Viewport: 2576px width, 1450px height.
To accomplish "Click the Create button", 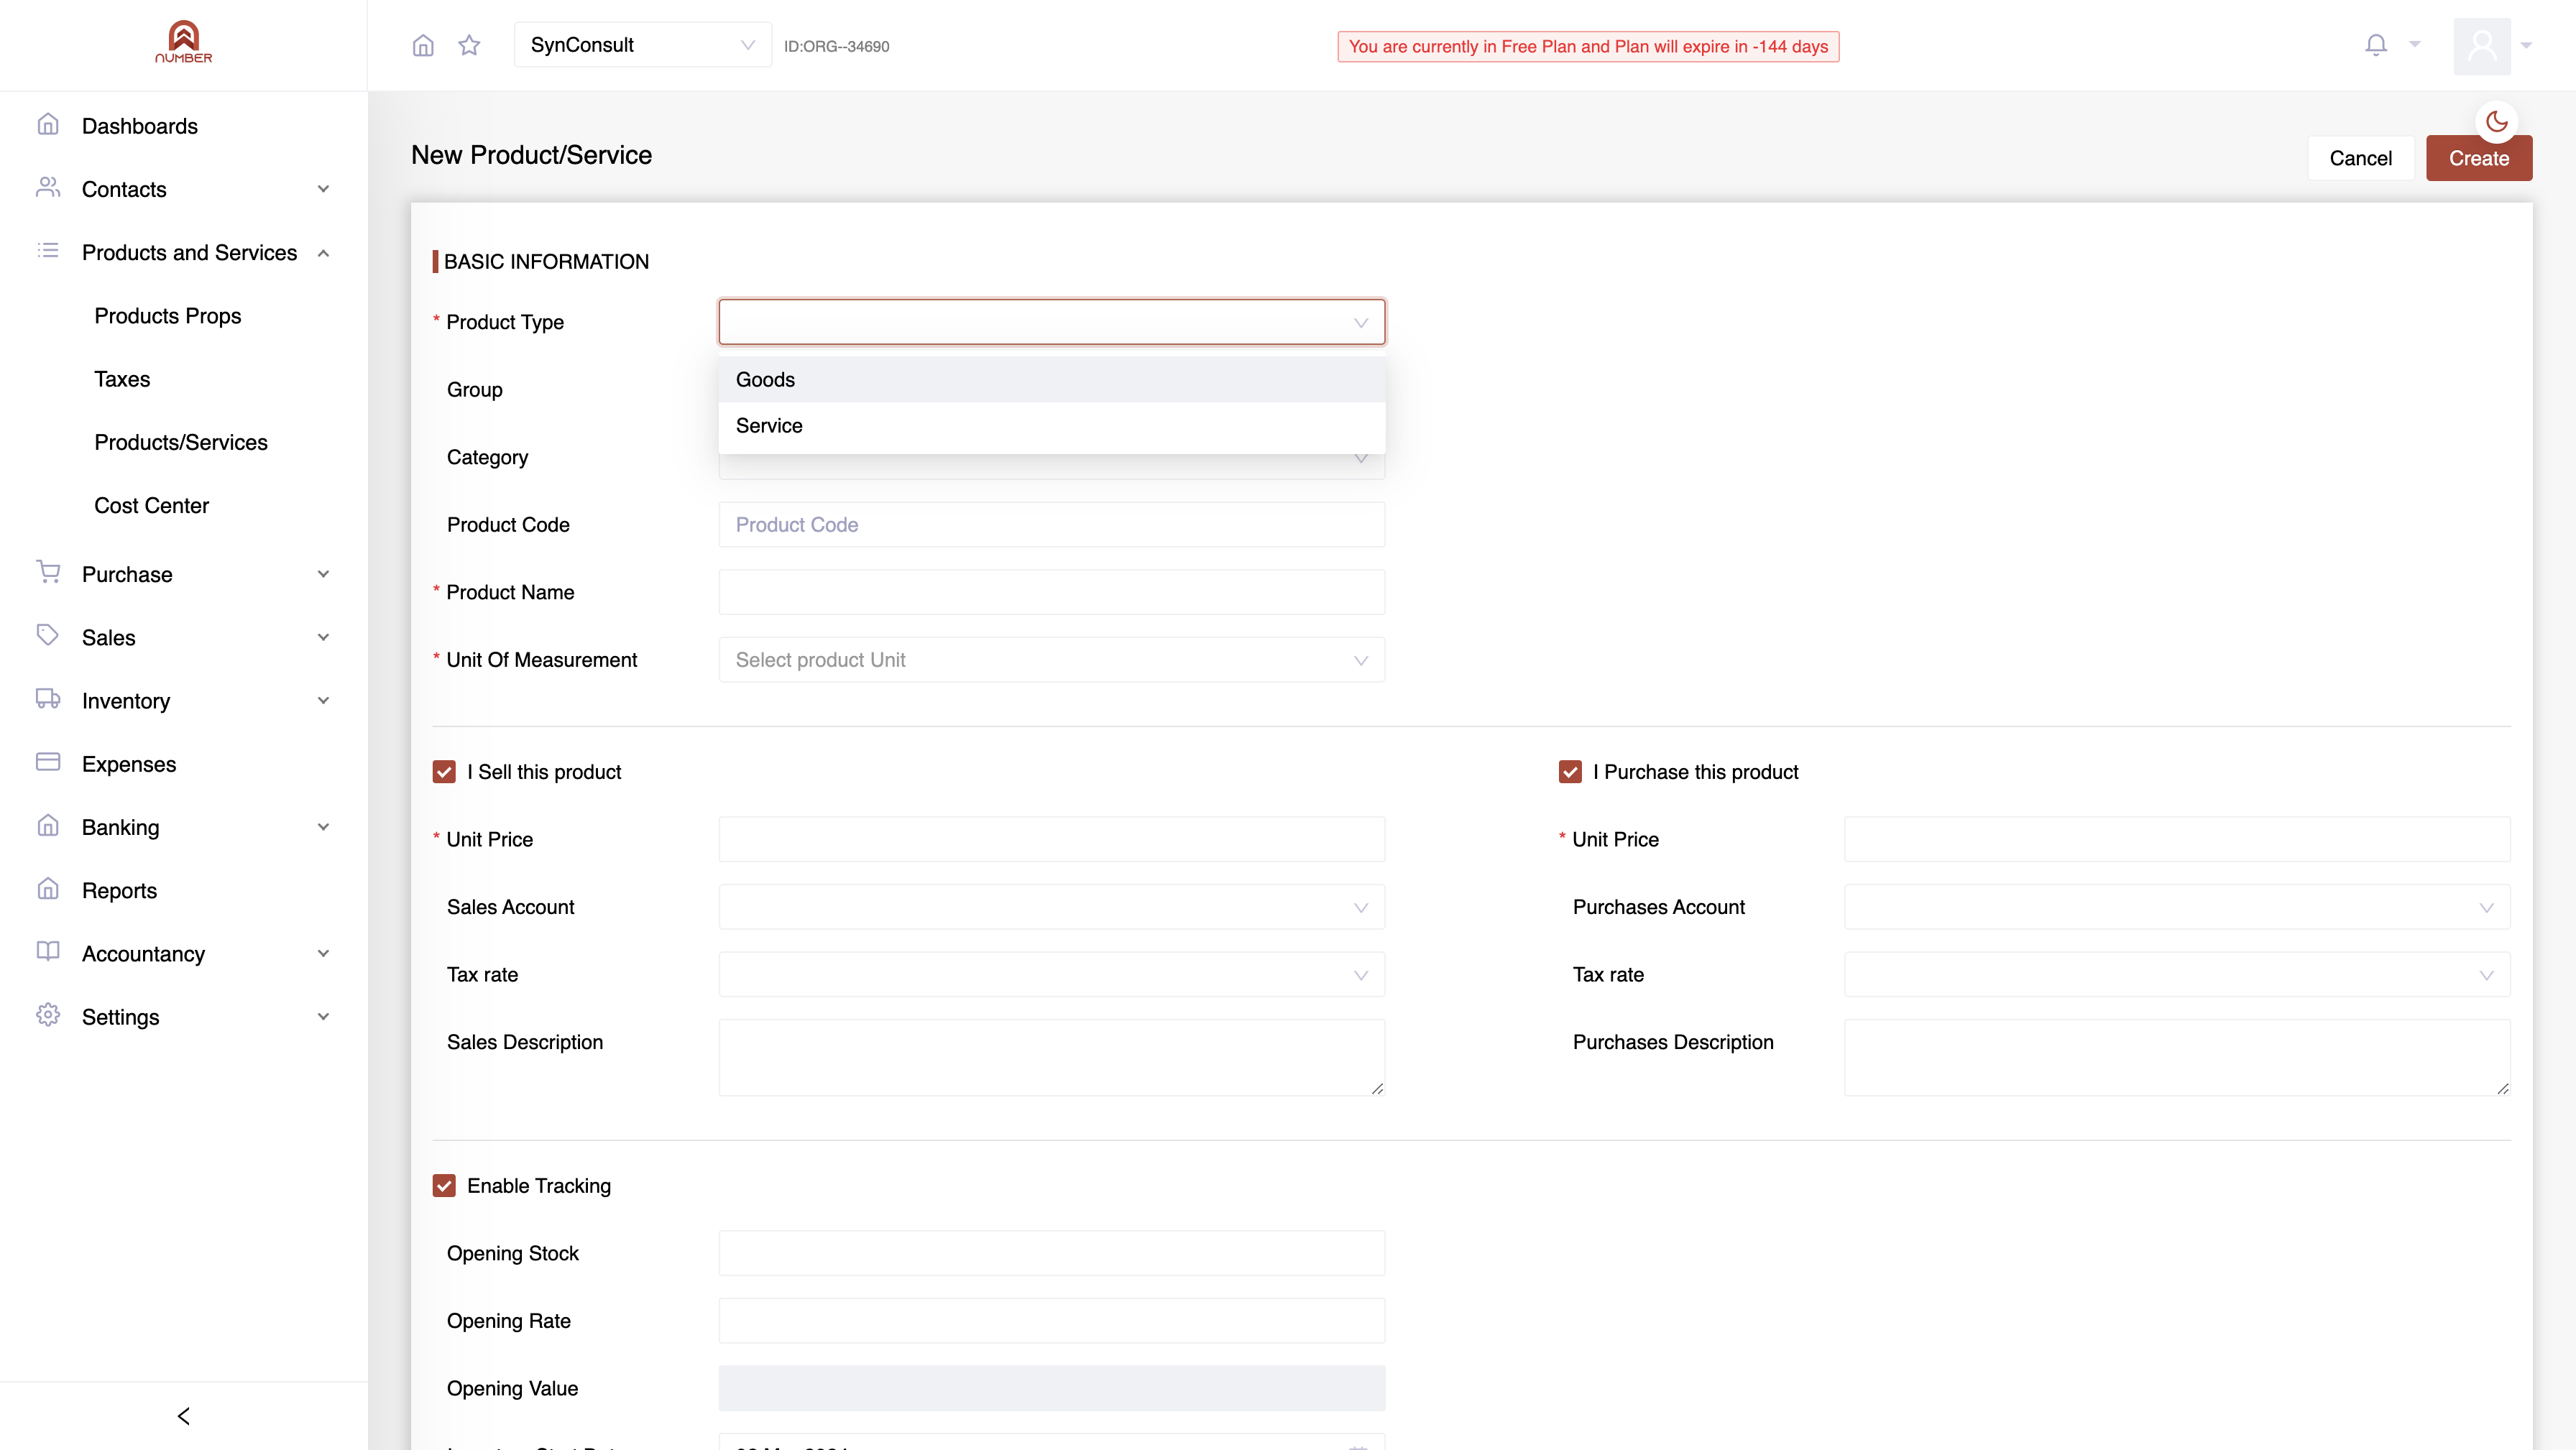I will tap(2479, 158).
